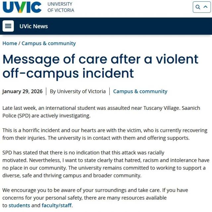Viewport: 212px width, 212px height.
Task: Click empty area of dark blue navigation bar
Action: click(x=132, y=26)
